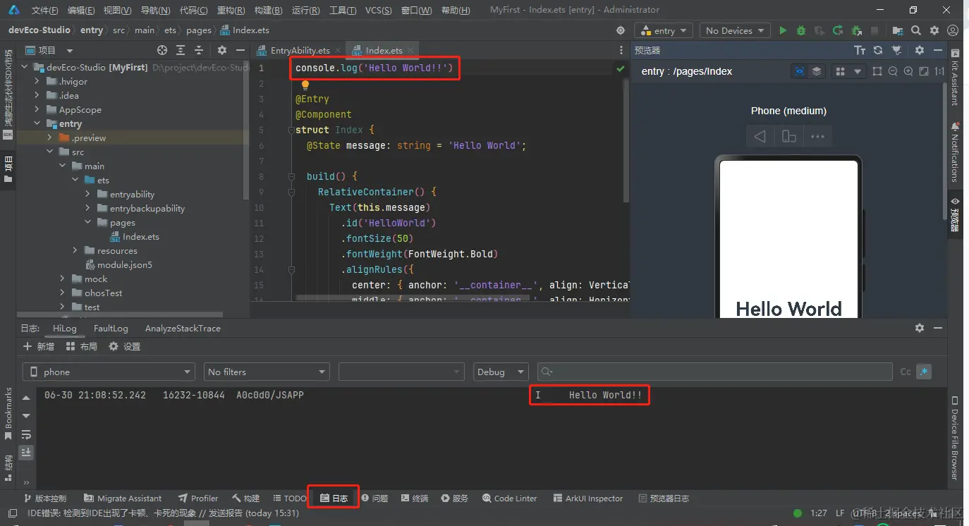This screenshot has height=526, width=969.
Task: Toggle font size icon in previewer header
Action: pos(860,50)
